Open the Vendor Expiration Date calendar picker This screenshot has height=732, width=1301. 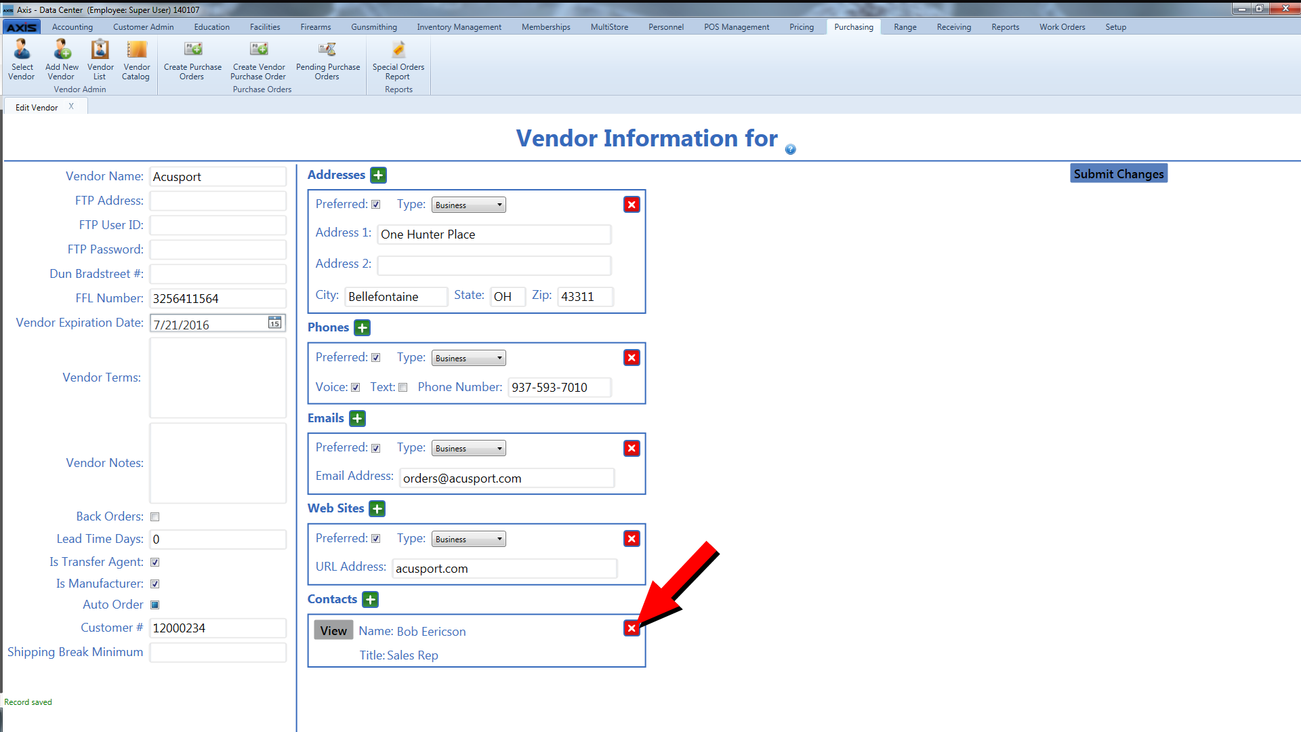tap(274, 323)
